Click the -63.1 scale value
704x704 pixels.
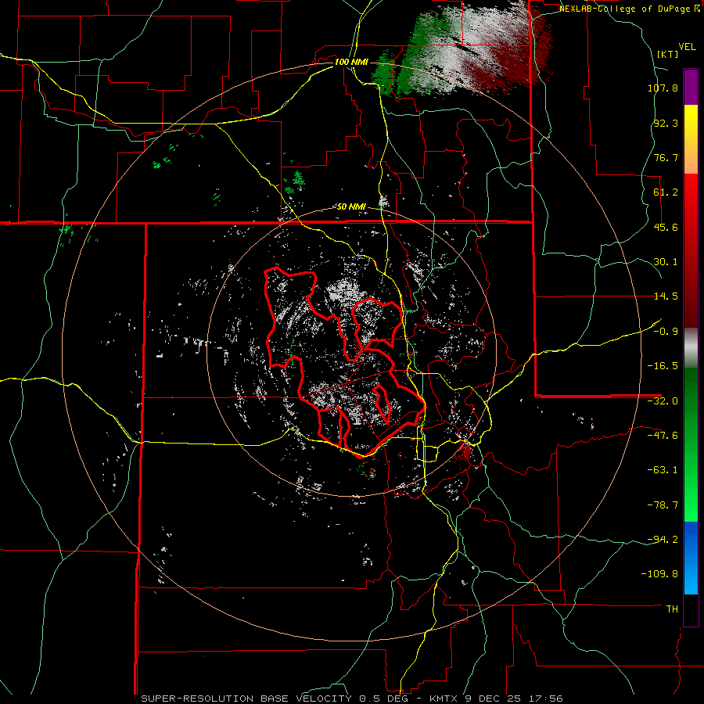click(x=663, y=470)
